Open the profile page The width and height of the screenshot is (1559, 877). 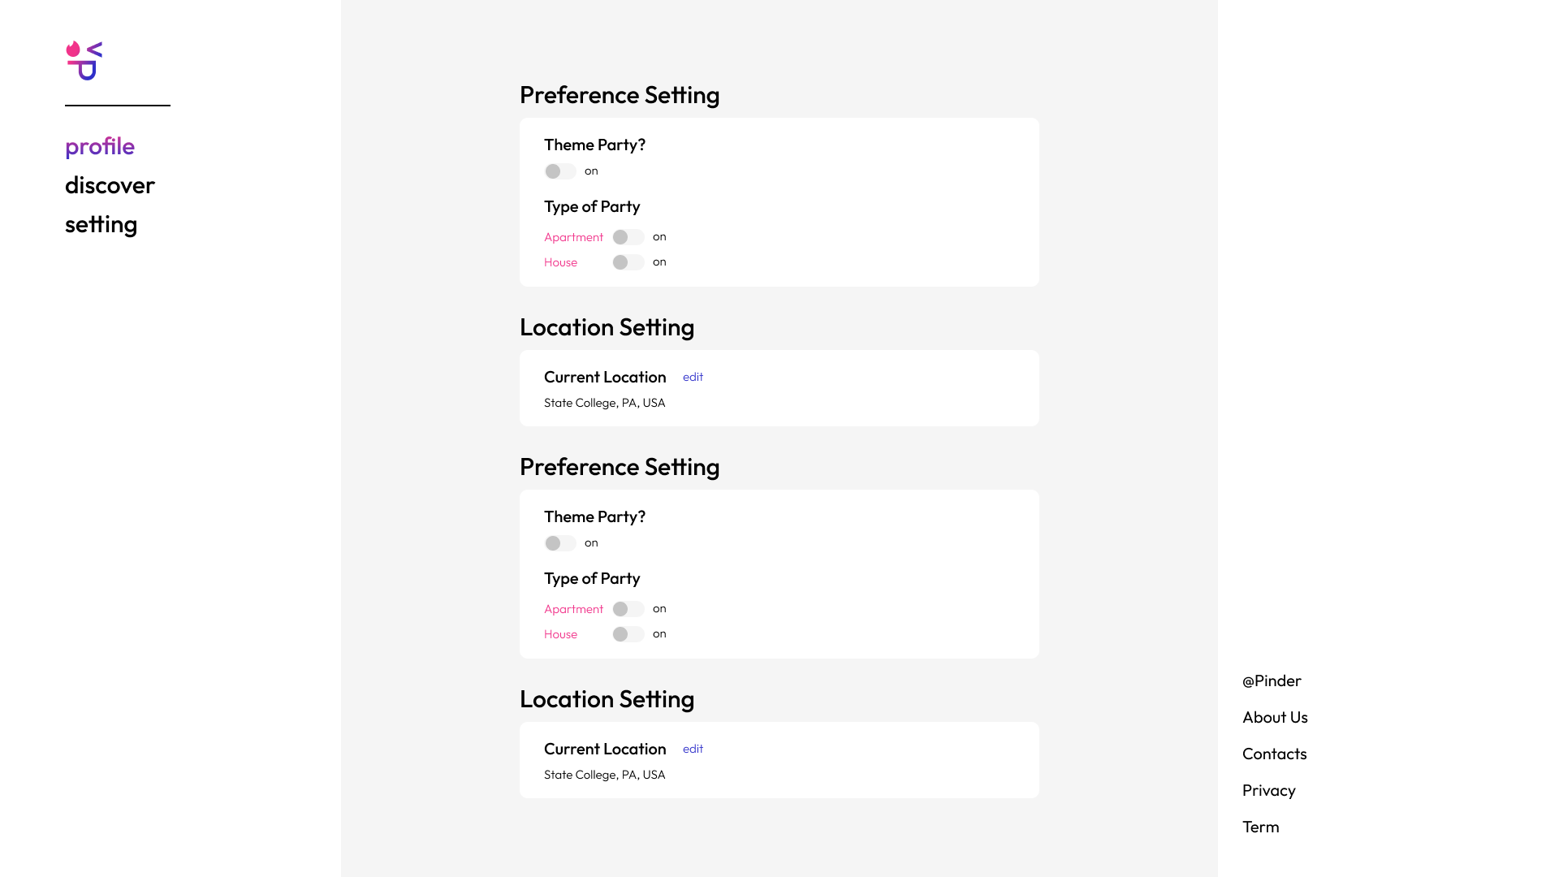pyautogui.click(x=100, y=146)
